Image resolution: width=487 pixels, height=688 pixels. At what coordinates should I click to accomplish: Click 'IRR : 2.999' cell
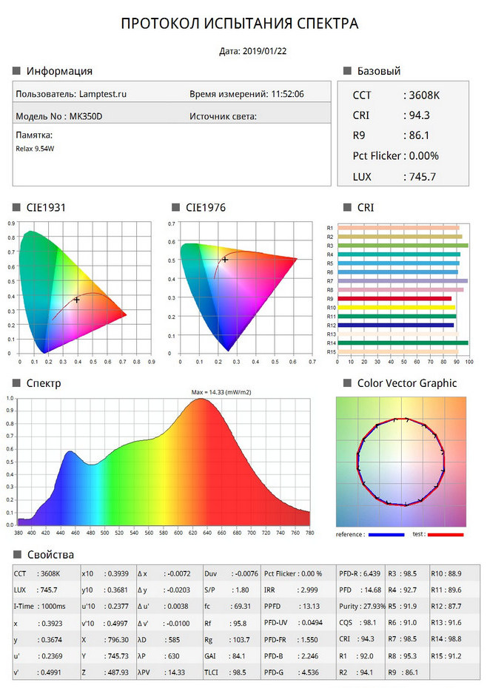click(x=291, y=590)
